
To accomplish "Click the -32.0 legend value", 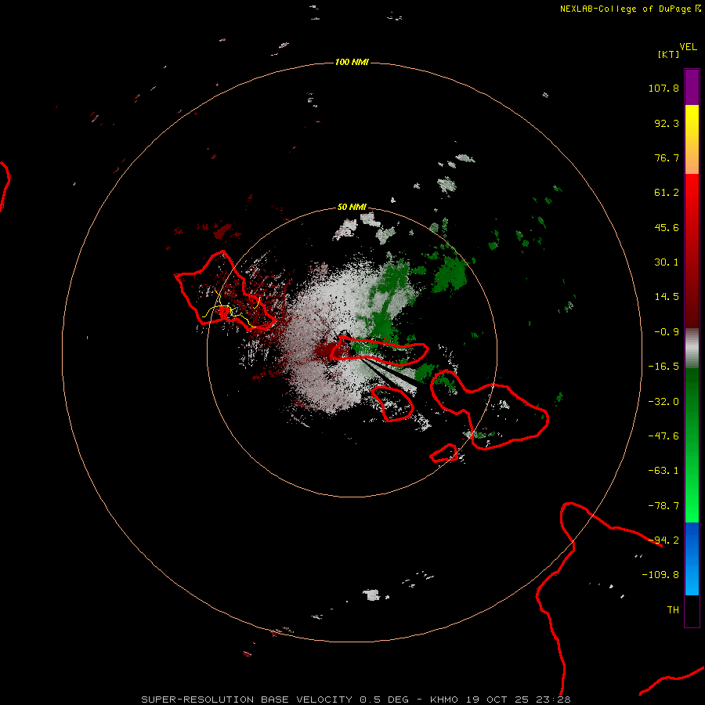I will [x=663, y=402].
